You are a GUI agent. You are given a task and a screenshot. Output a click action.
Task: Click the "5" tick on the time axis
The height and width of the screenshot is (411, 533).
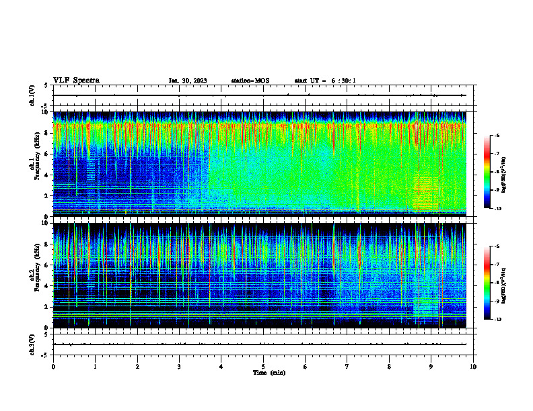click(x=263, y=367)
